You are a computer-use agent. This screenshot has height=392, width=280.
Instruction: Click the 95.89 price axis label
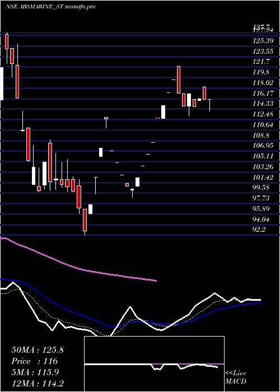click(x=262, y=209)
